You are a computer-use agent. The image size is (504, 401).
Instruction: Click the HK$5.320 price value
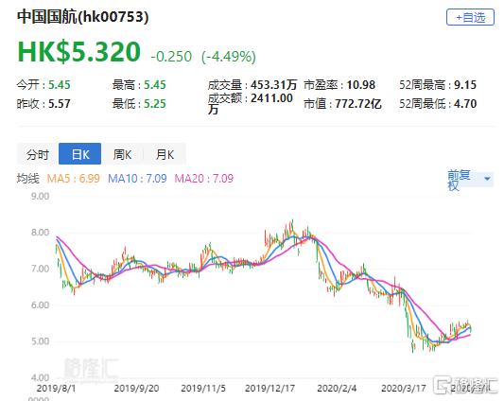(79, 52)
